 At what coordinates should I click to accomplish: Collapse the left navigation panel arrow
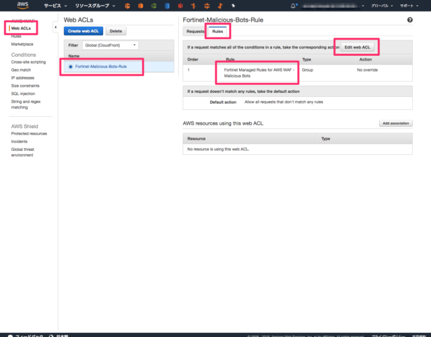click(x=55, y=27)
